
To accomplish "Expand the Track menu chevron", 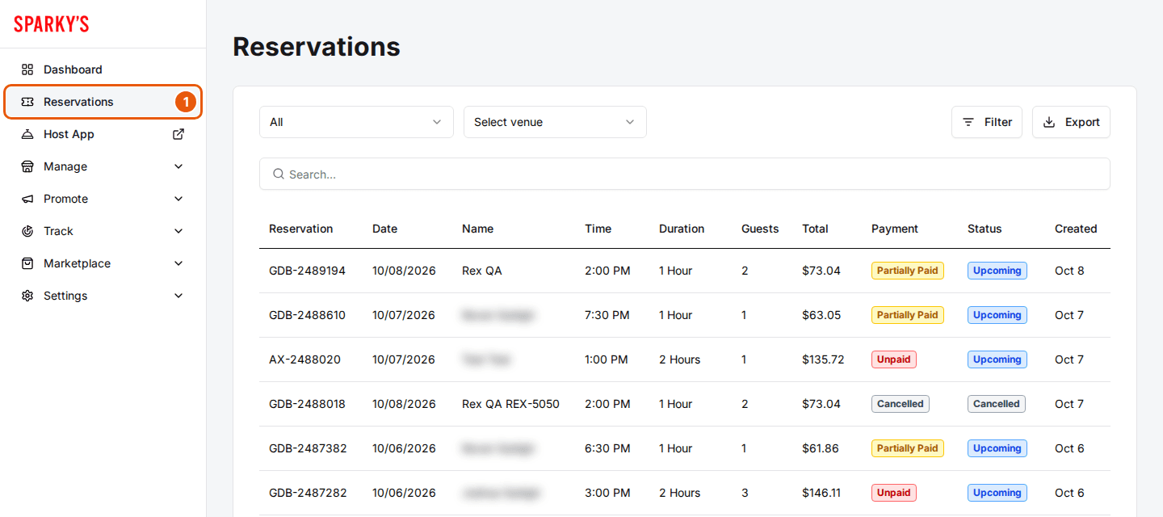I will coord(178,231).
